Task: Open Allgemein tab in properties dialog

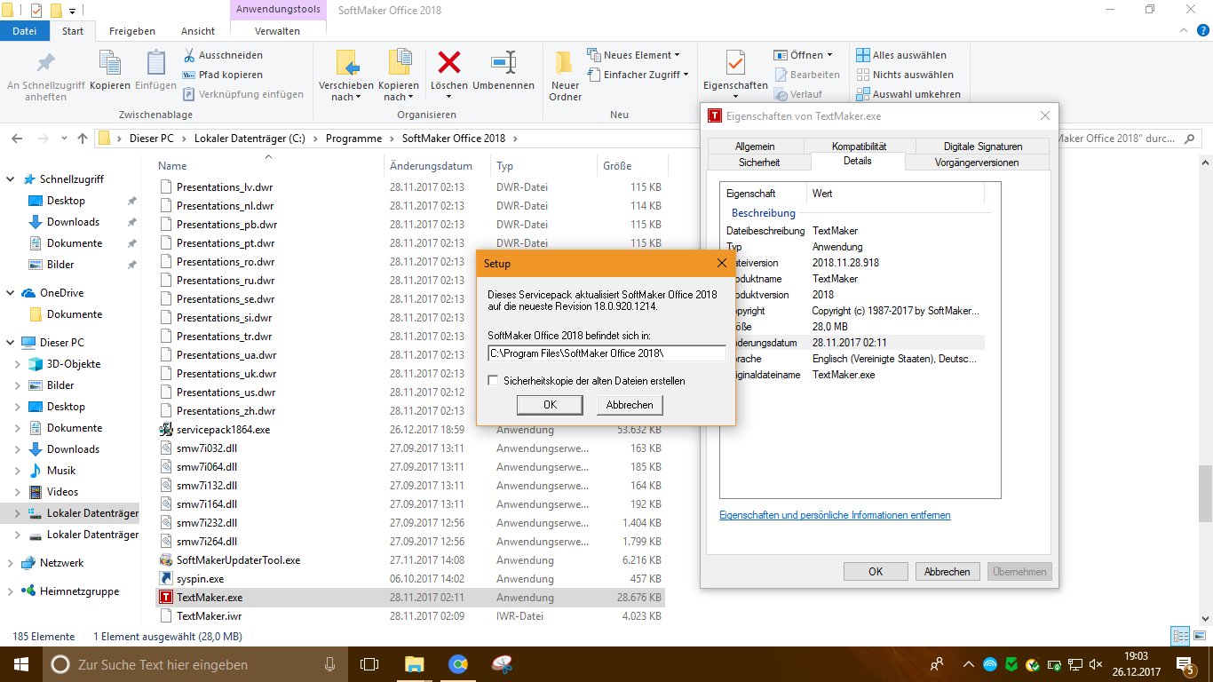Action: tap(755, 147)
